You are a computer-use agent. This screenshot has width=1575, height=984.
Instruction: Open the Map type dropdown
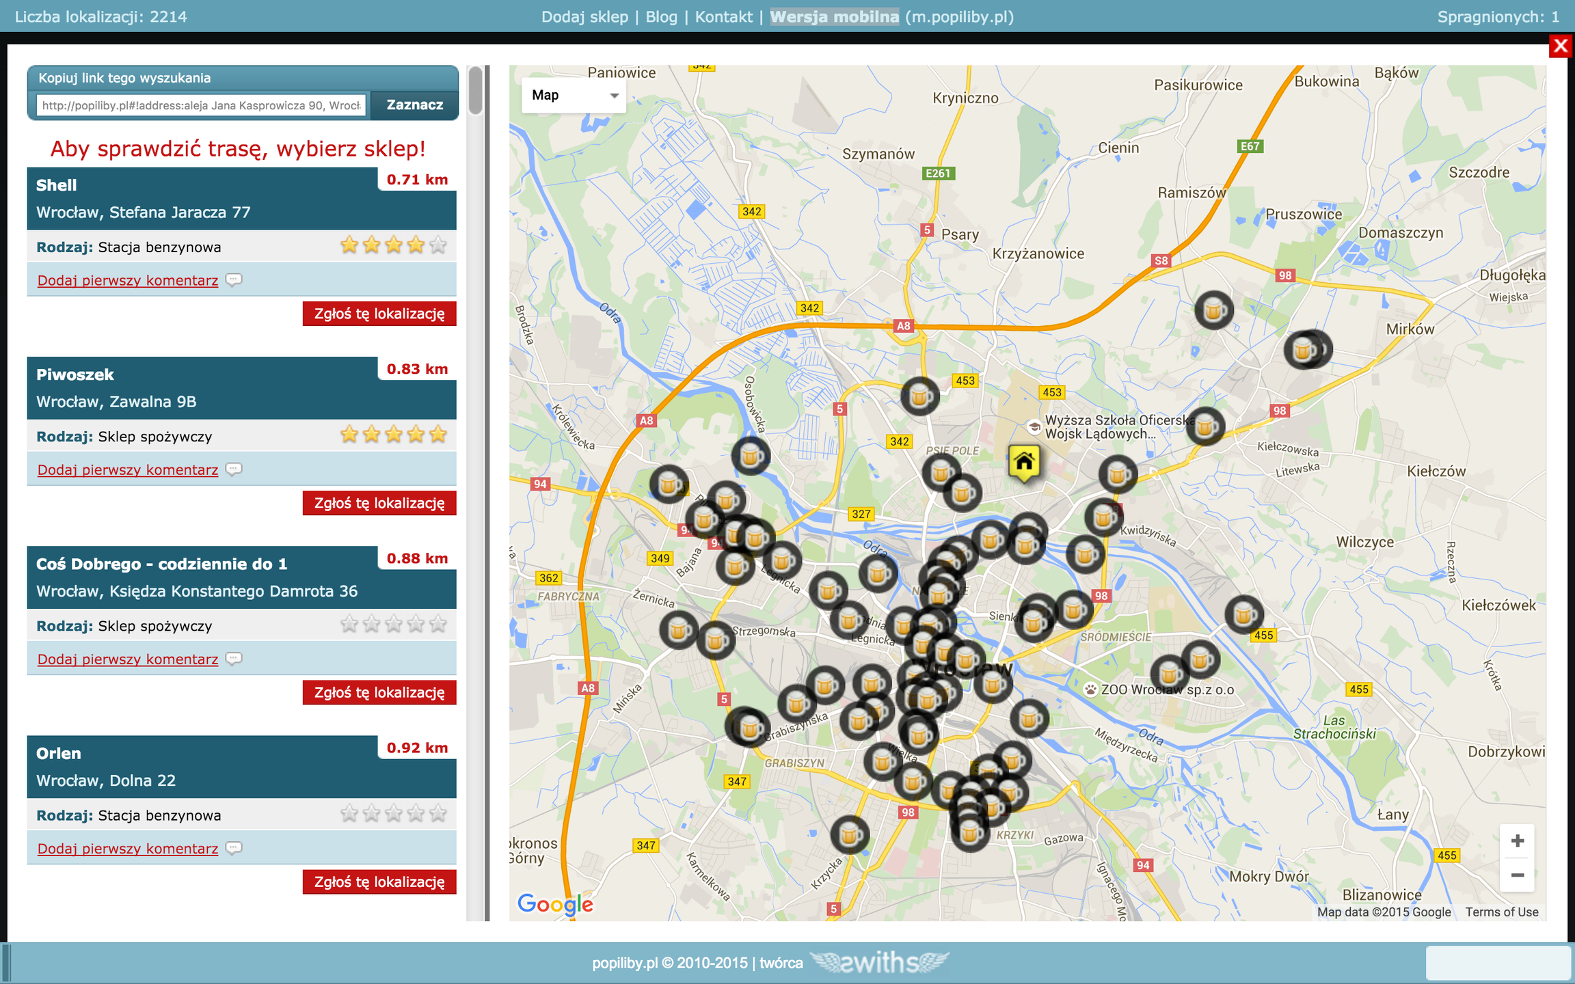click(574, 95)
